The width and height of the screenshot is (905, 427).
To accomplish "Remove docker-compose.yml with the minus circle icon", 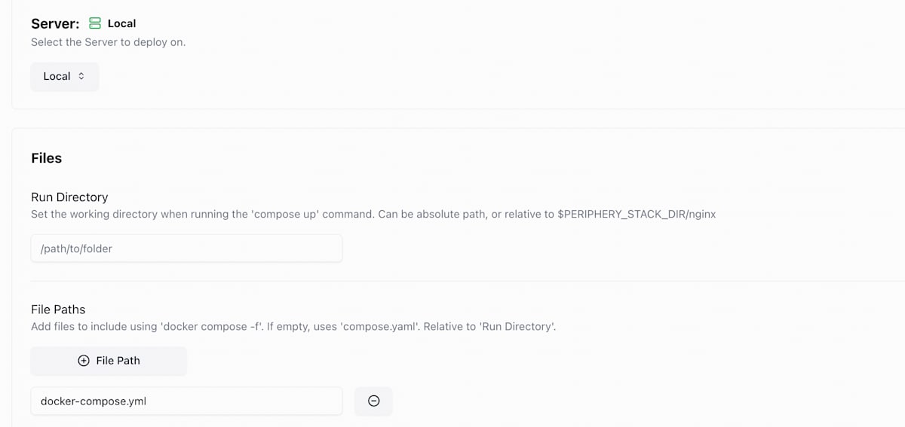I will point(373,401).
